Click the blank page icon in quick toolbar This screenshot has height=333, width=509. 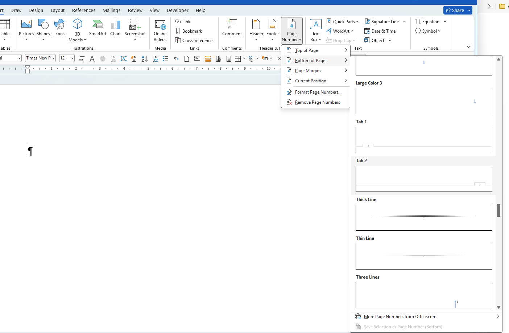coord(187,58)
